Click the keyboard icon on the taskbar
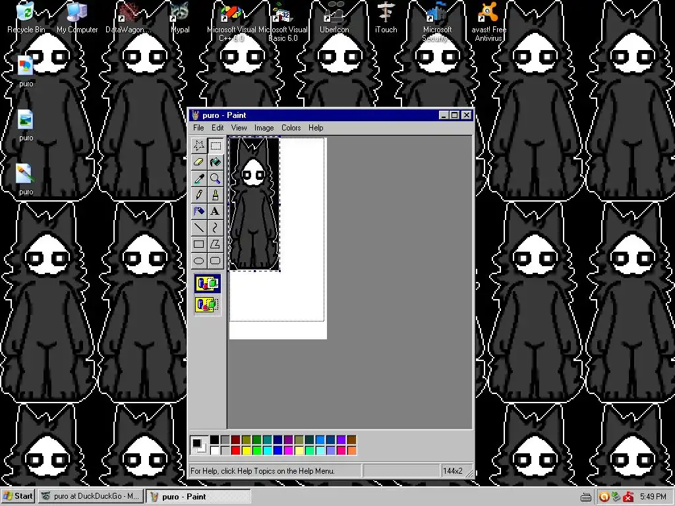675x506 pixels. pos(586,497)
